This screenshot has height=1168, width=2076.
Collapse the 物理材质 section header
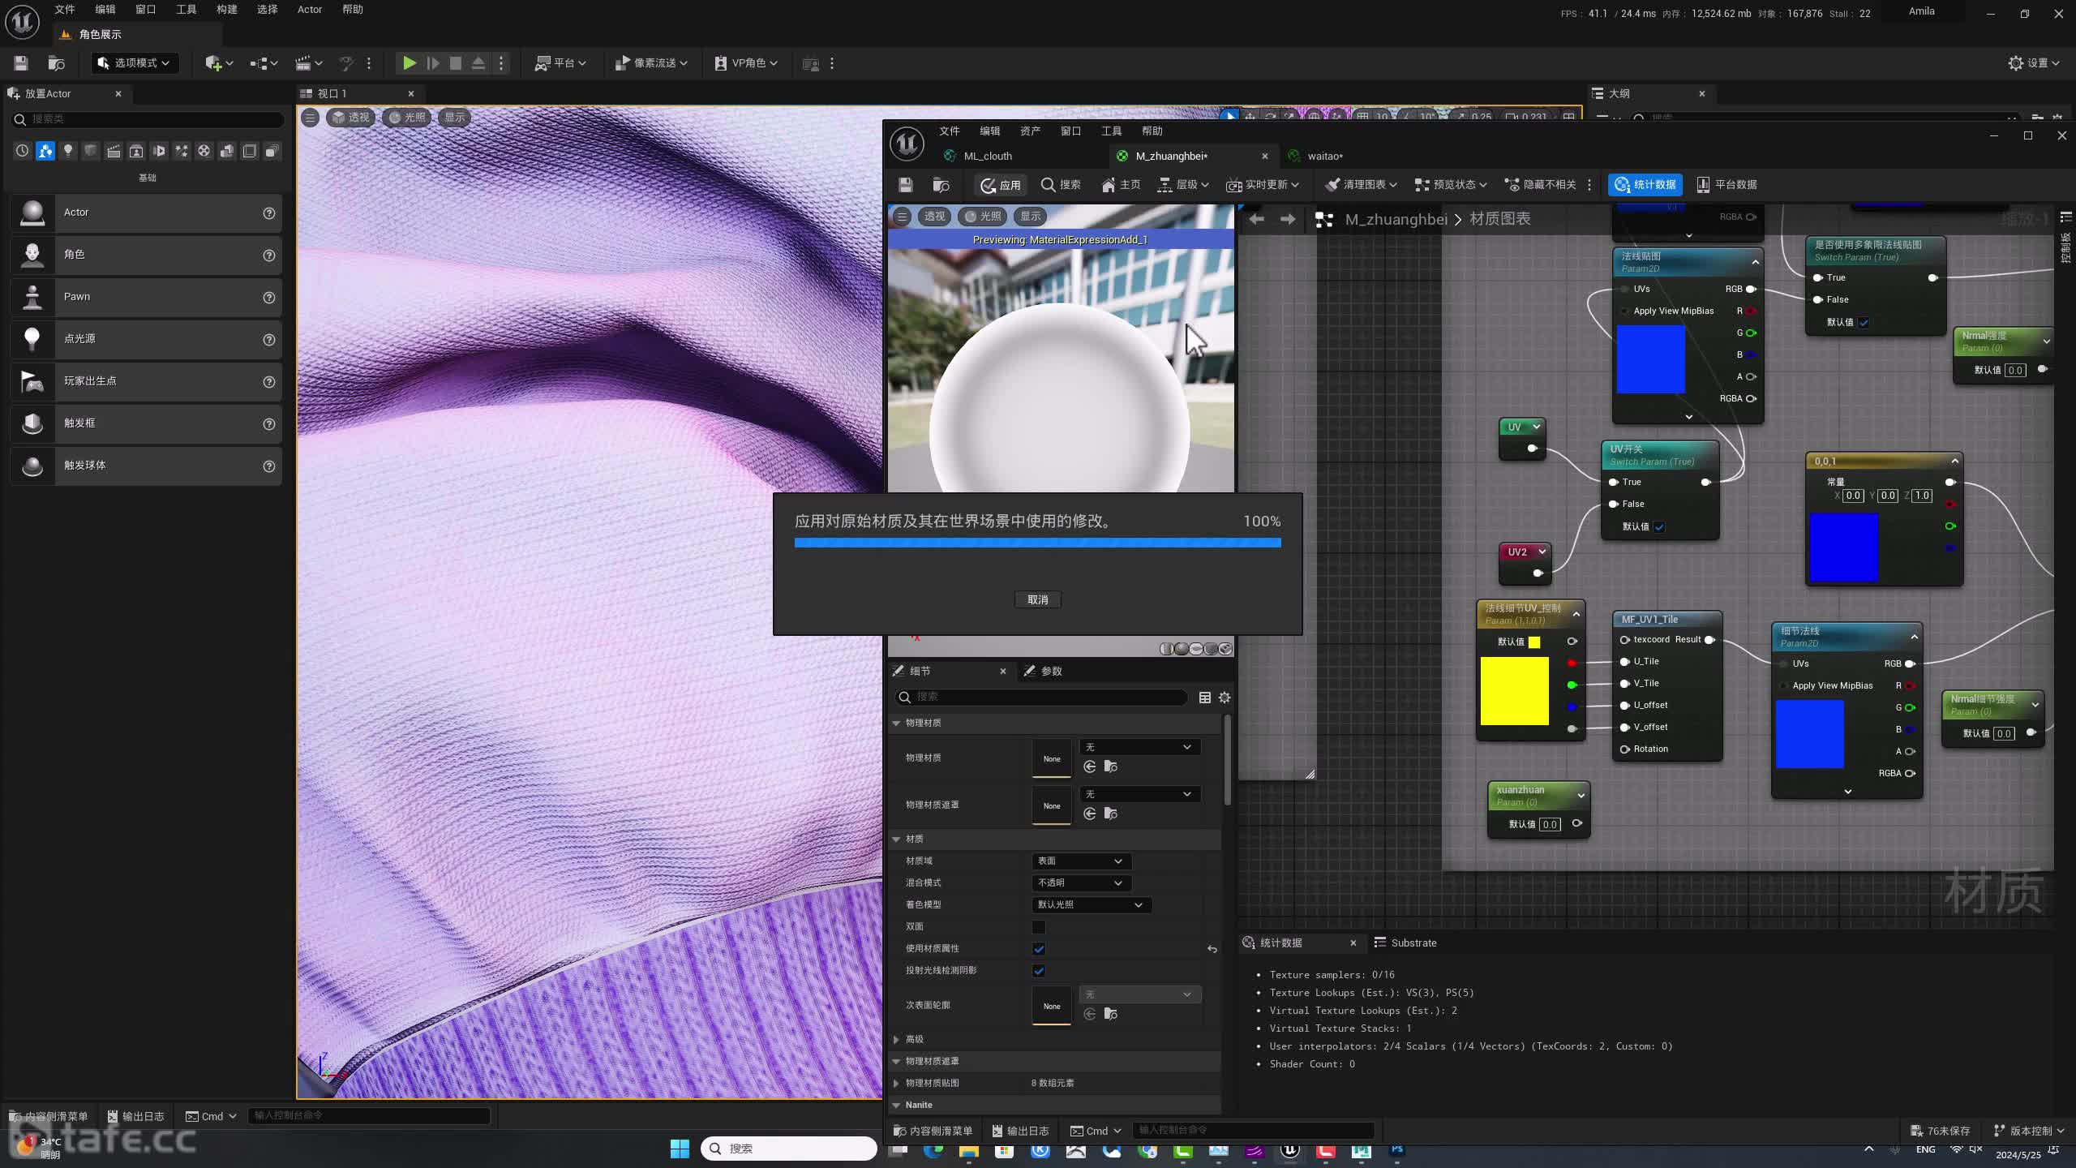pos(896,724)
